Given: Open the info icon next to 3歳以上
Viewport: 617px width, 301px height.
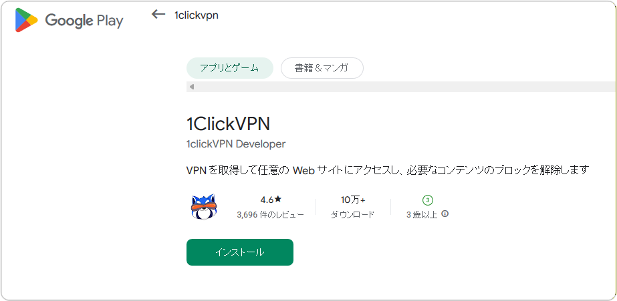Looking at the screenshot, I should coord(445,214).
